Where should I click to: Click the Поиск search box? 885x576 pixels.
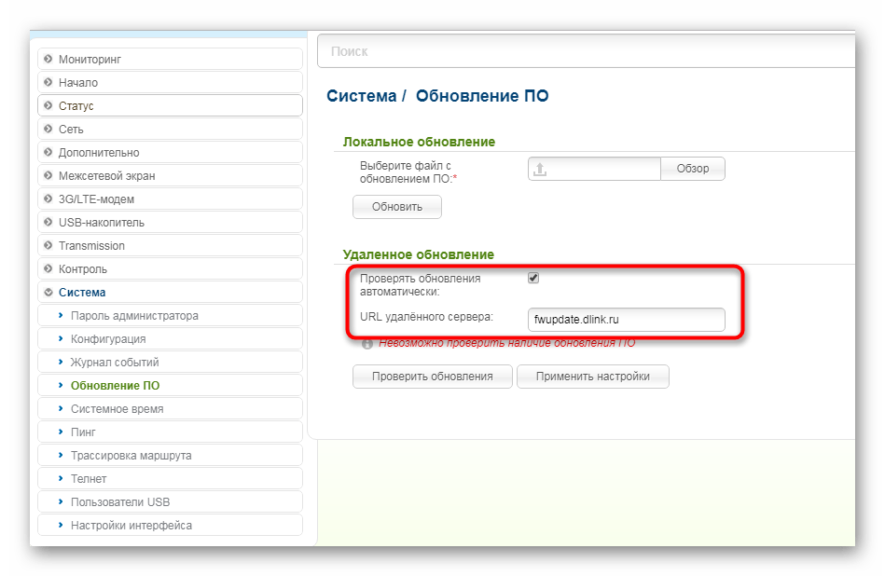click(x=586, y=51)
